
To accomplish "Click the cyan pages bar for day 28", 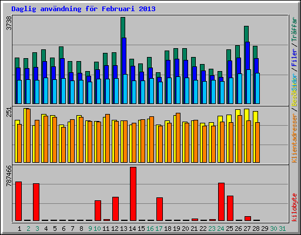I will [x=257, y=88].
